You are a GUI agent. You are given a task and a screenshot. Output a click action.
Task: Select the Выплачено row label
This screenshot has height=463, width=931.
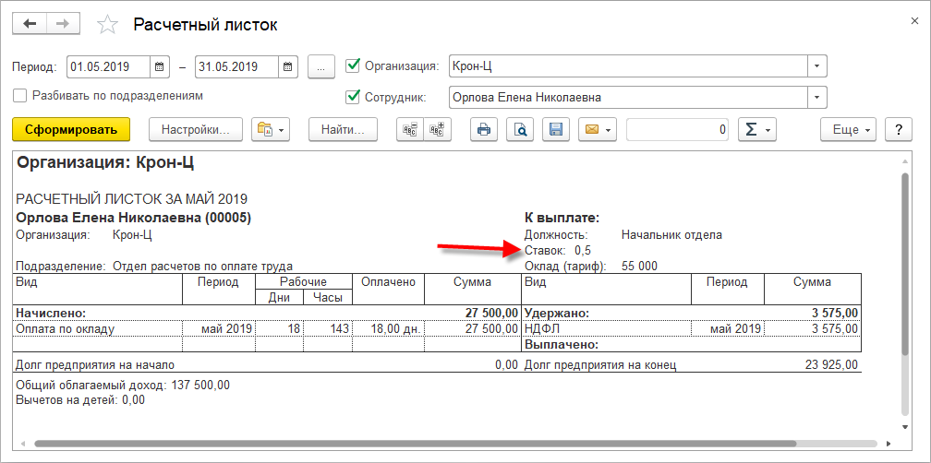(562, 344)
